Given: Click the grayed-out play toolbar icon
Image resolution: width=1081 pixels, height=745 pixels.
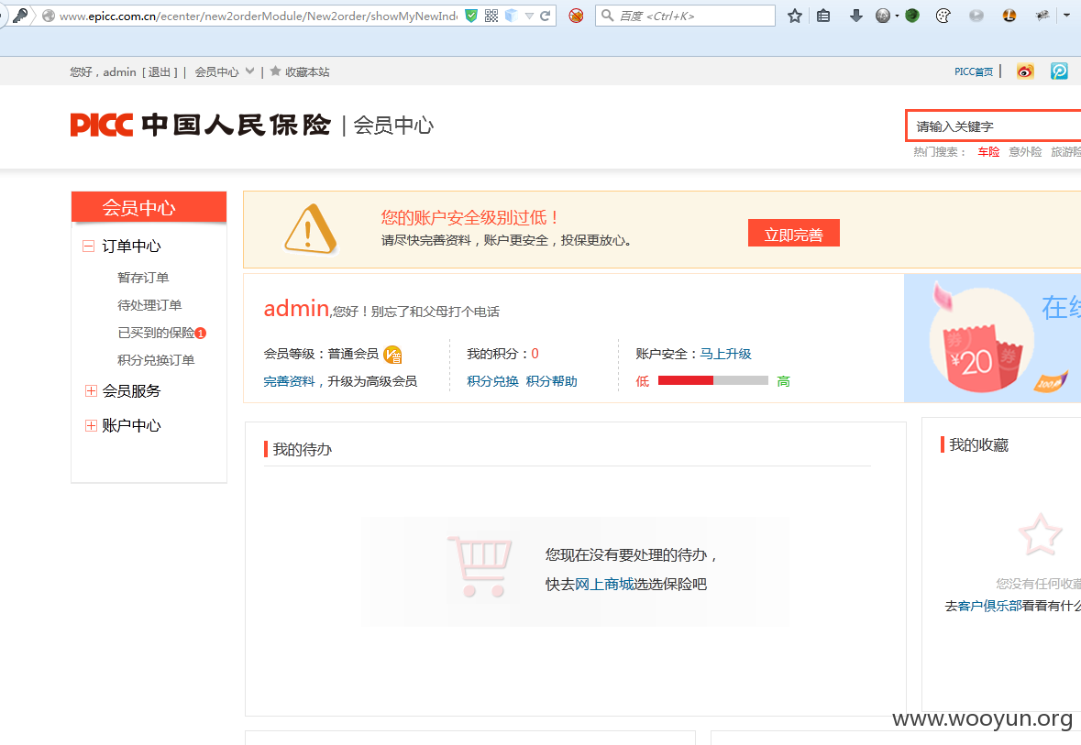Looking at the screenshot, I should click(976, 16).
